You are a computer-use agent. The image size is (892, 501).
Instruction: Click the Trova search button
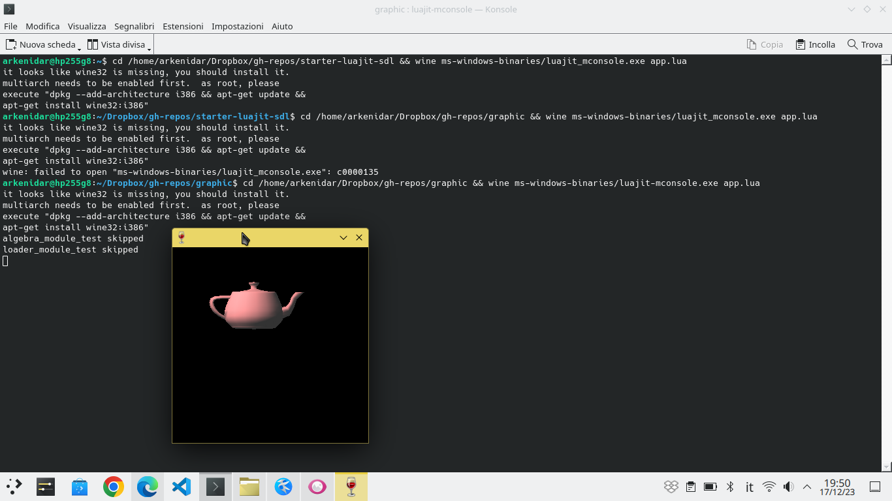coord(865,44)
